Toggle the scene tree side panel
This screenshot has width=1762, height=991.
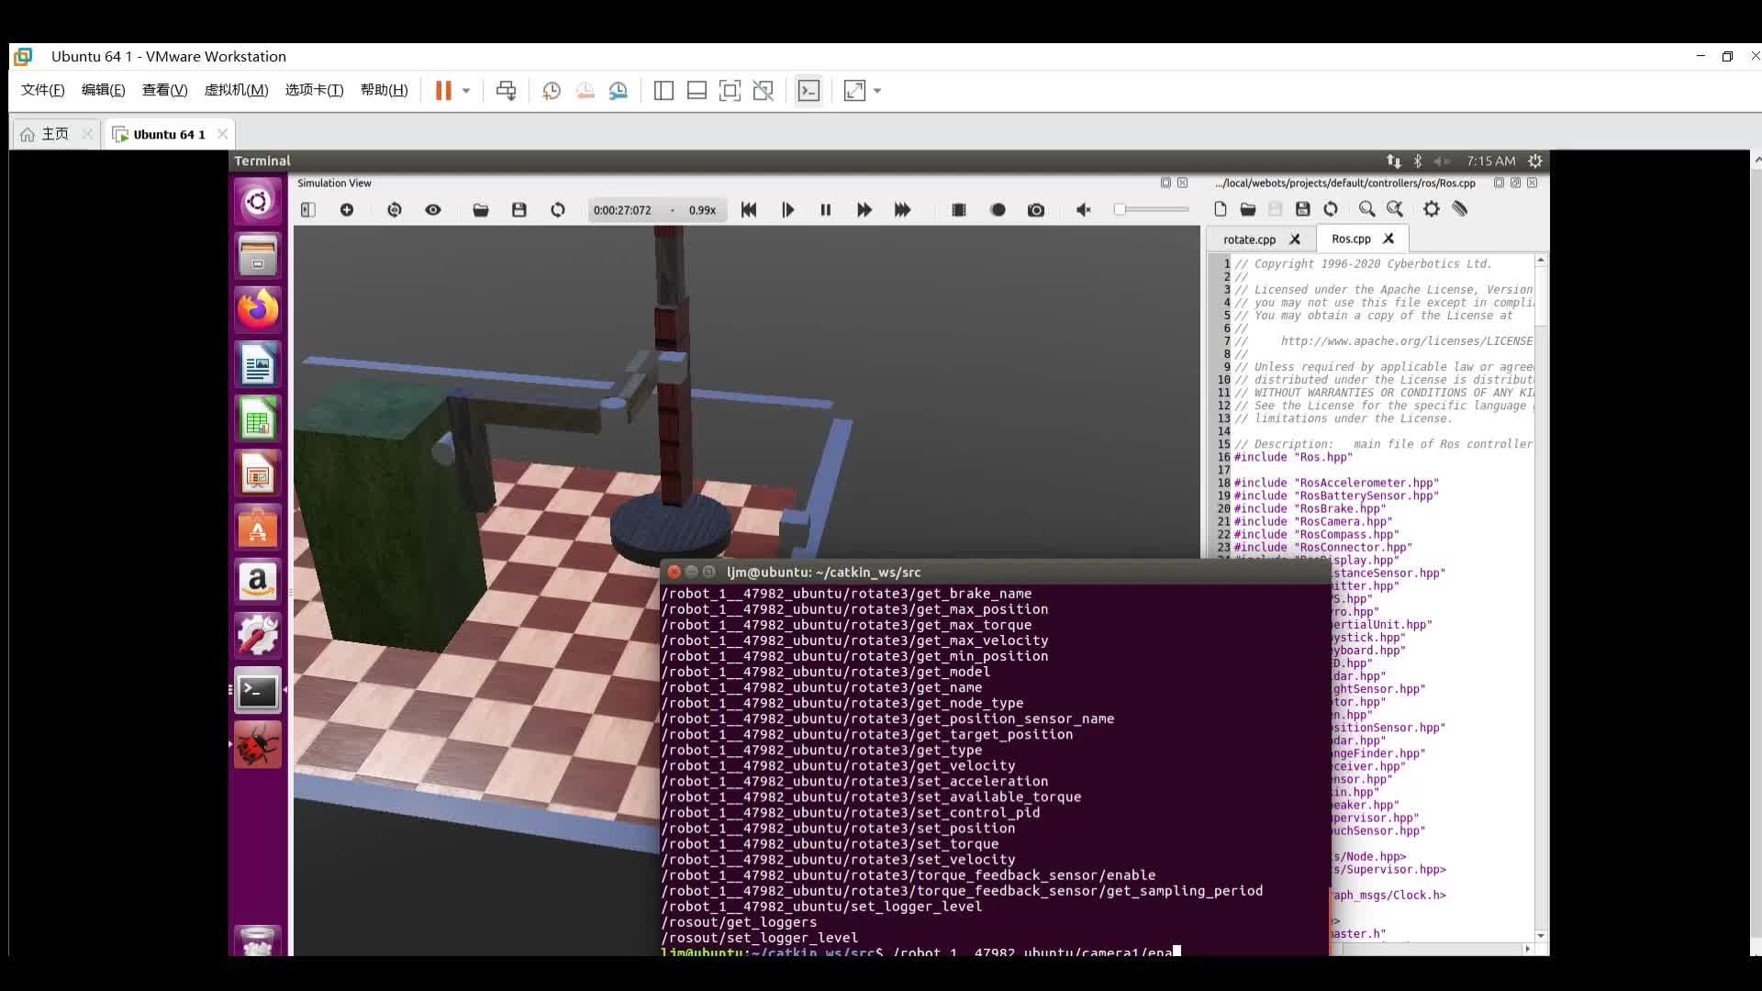(308, 210)
